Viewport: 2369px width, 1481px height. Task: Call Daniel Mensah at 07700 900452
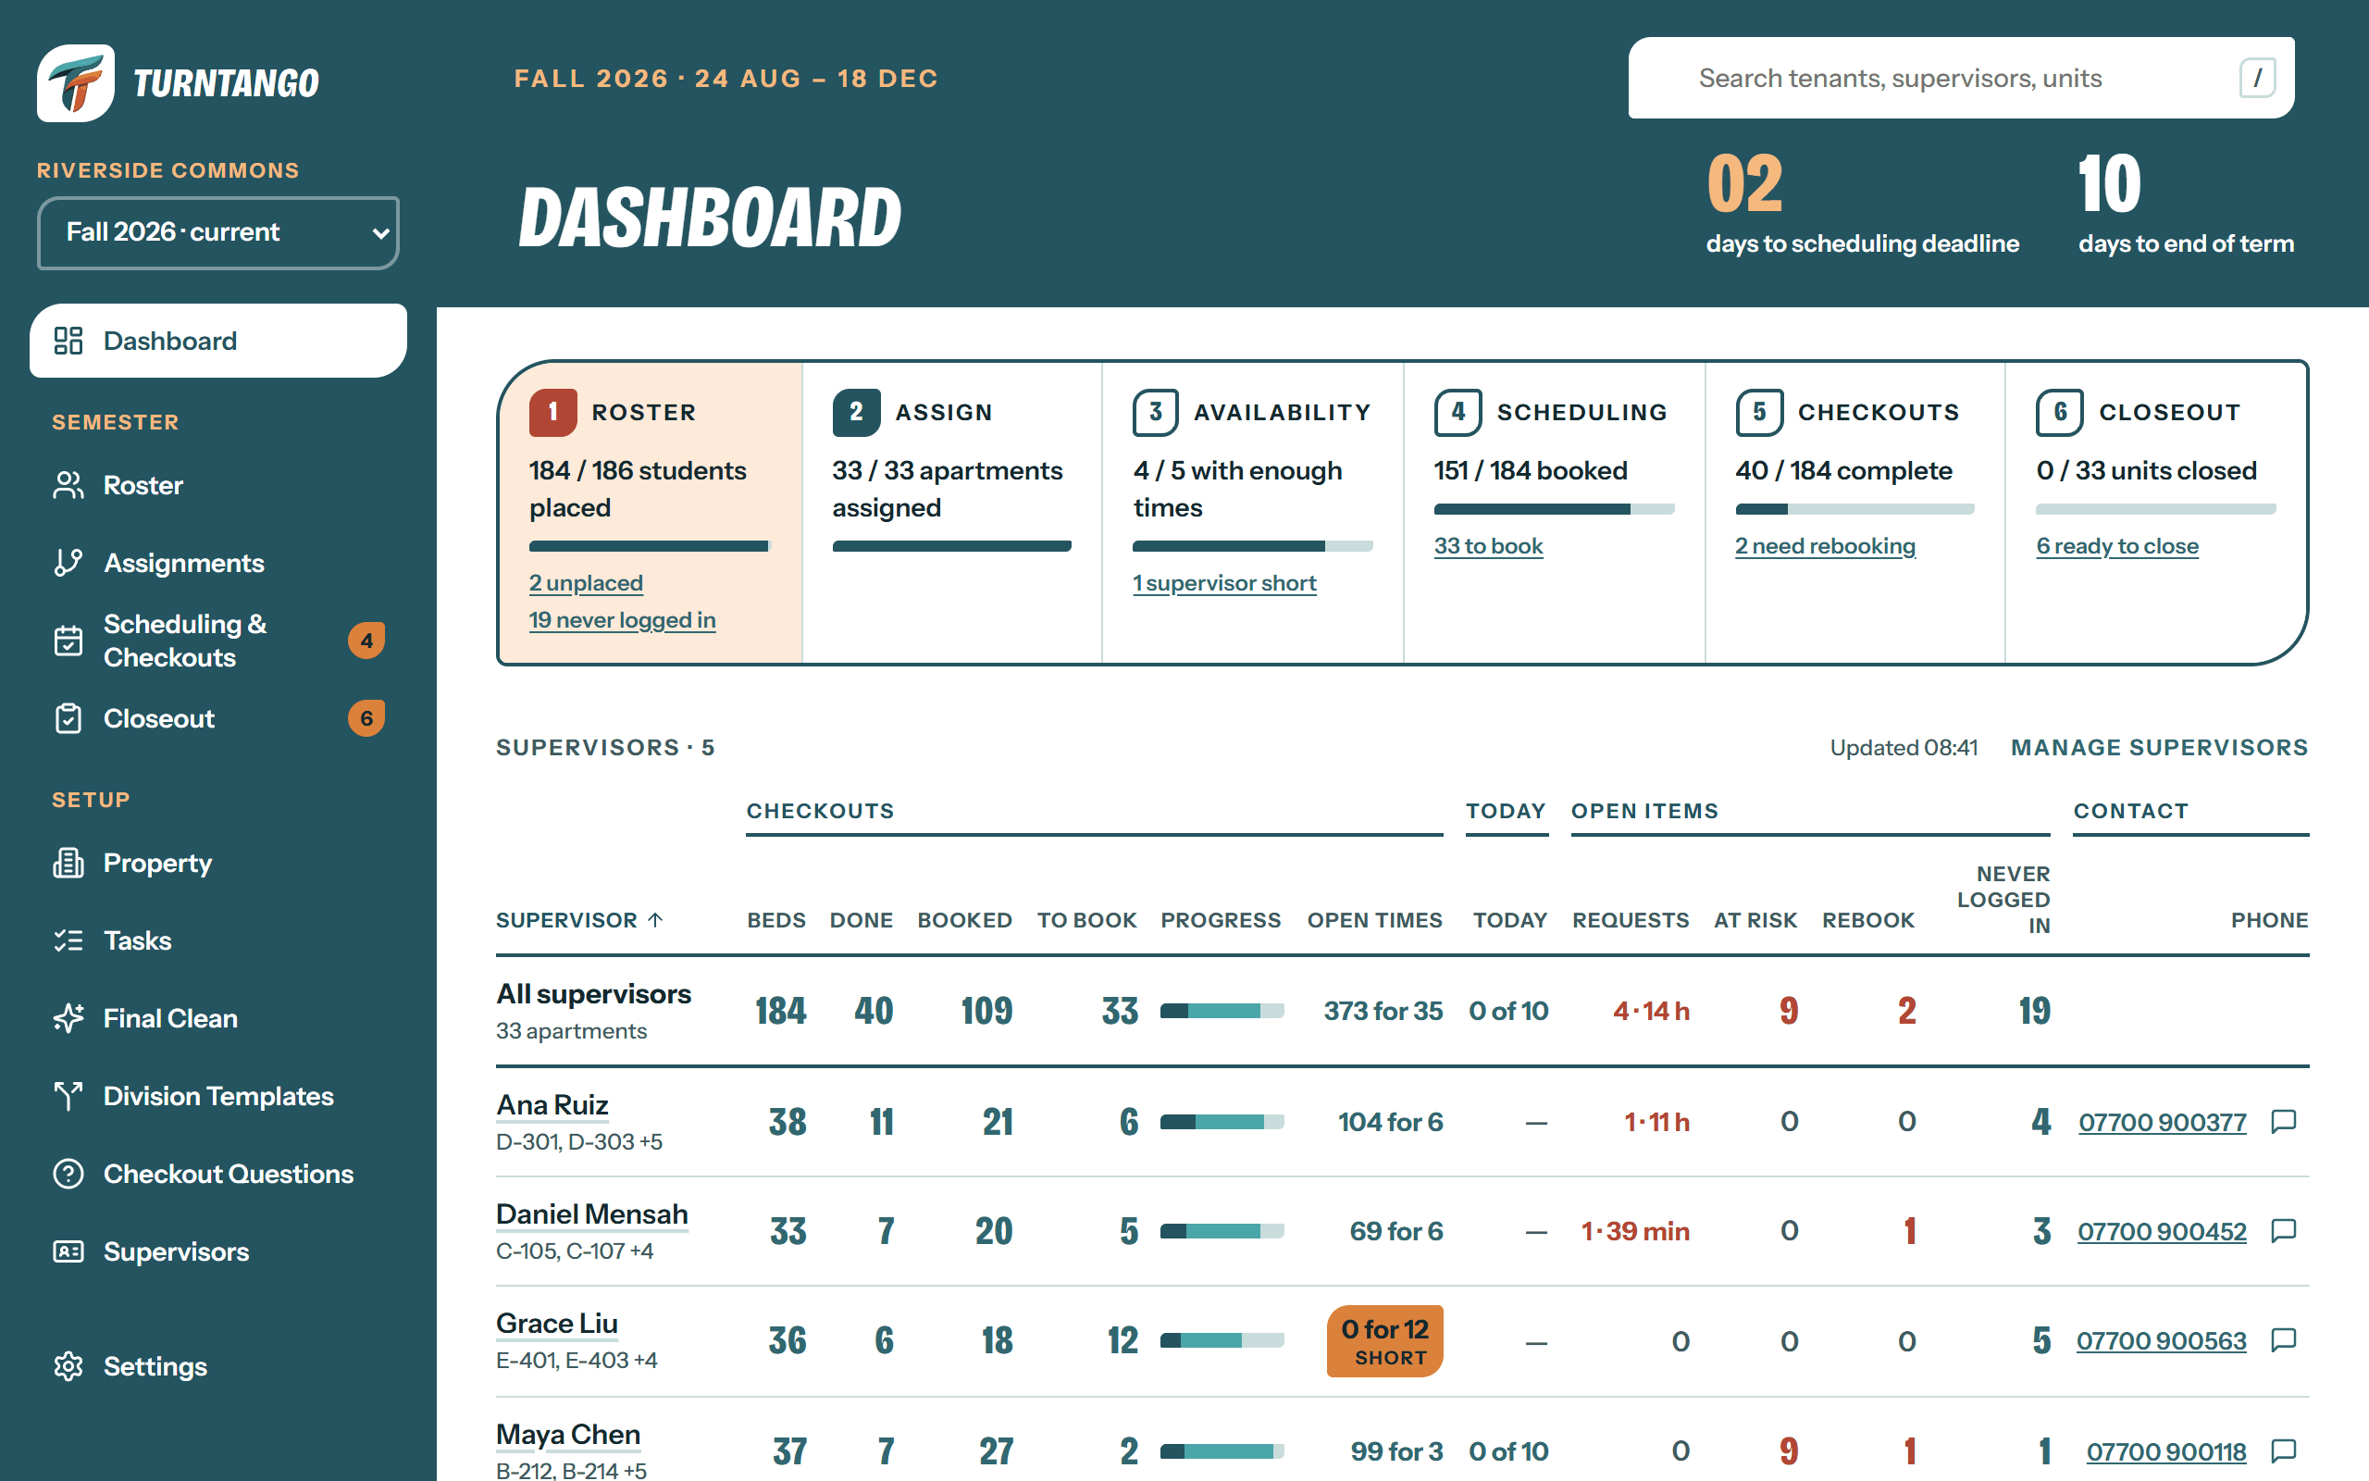point(2162,1231)
